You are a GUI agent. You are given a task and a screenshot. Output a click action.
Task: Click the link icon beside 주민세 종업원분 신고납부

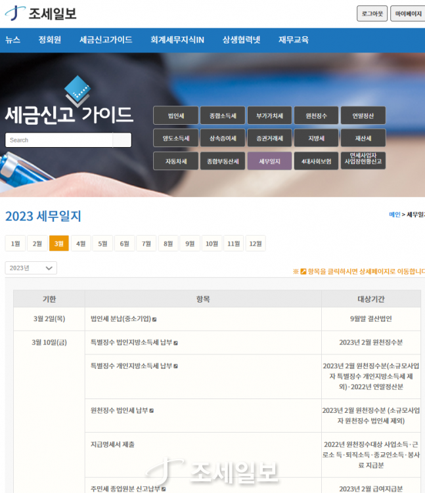[x=164, y=489]
